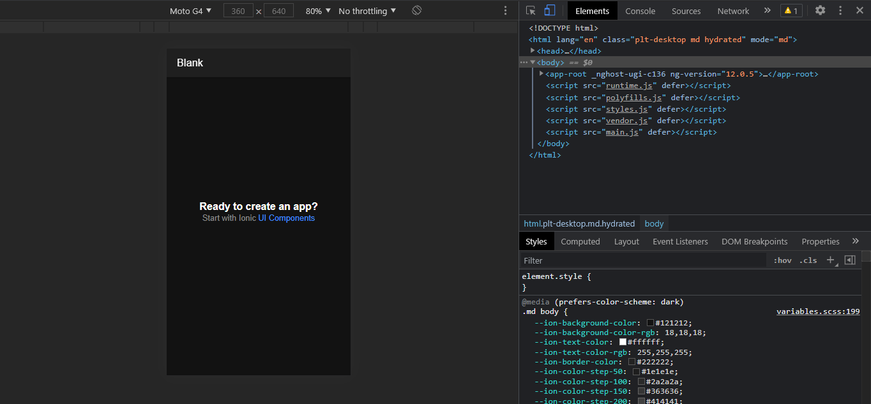Click the #ffffff text color swatch

click(x=623, y=342)
